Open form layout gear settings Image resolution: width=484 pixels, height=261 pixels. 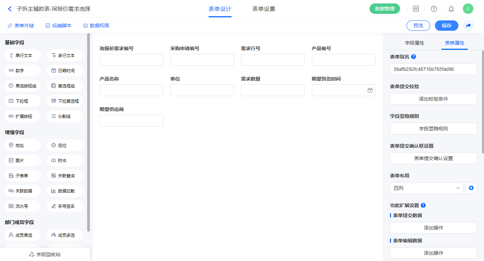471,188
